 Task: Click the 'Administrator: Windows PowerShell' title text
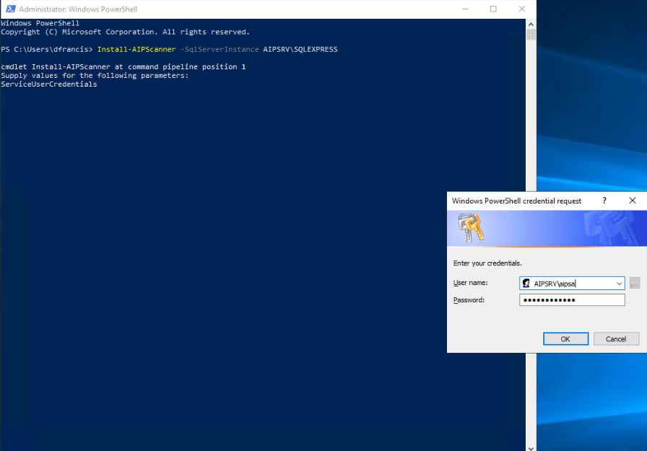pos(78,9)
